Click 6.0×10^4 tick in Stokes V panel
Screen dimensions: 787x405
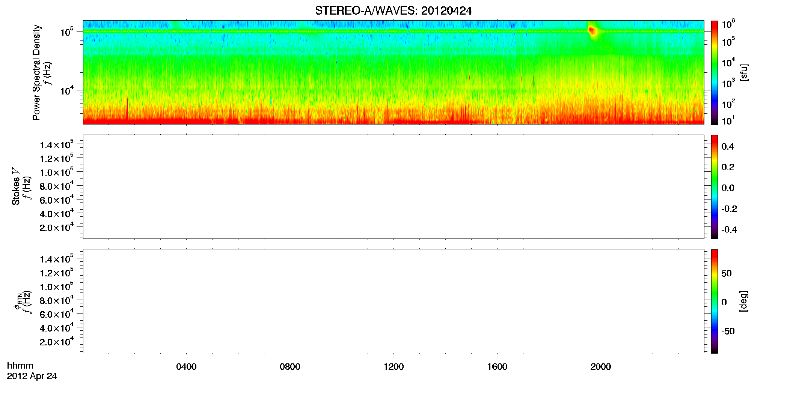[56, 199]
